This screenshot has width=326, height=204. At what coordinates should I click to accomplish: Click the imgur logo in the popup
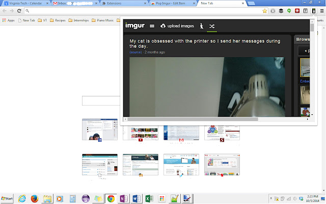pyautogui.click(x=134, y=25)
